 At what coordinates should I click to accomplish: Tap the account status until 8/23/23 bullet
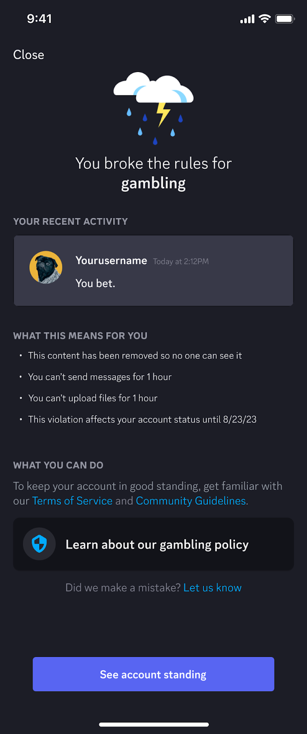point(142,419)
